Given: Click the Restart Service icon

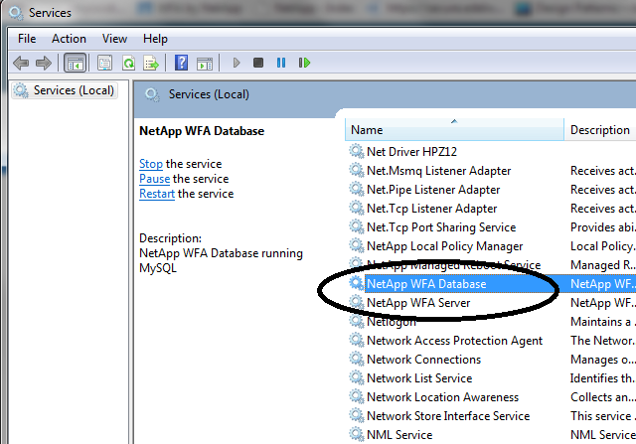Looking at the screenshot, I should tap(305, 63).
